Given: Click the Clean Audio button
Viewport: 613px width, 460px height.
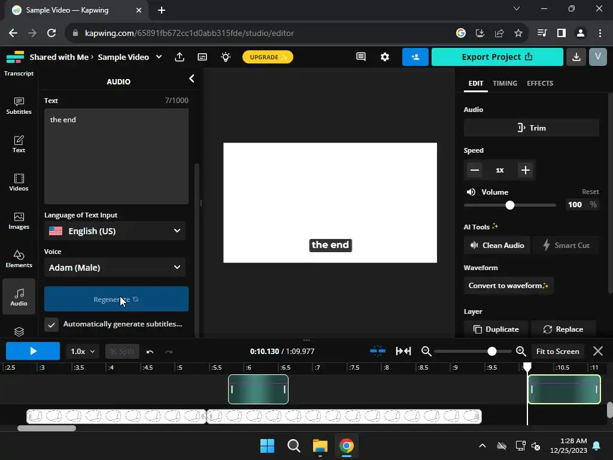Looking at the screenshot, I should [x=497, y=245].
